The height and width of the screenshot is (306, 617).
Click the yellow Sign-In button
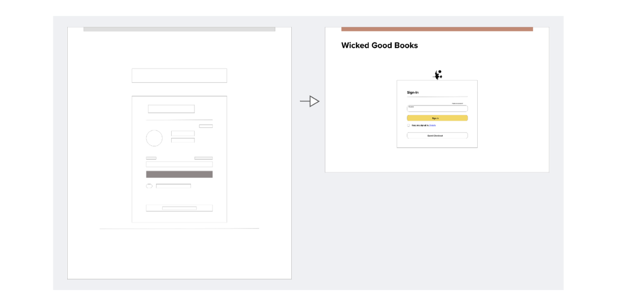pos(437,118)
